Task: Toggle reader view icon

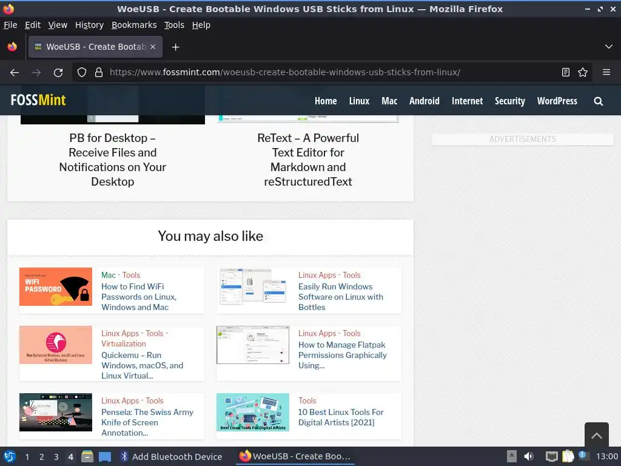Action: (566, 72)
